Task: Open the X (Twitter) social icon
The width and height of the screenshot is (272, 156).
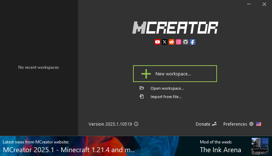Action: (165, 42)
